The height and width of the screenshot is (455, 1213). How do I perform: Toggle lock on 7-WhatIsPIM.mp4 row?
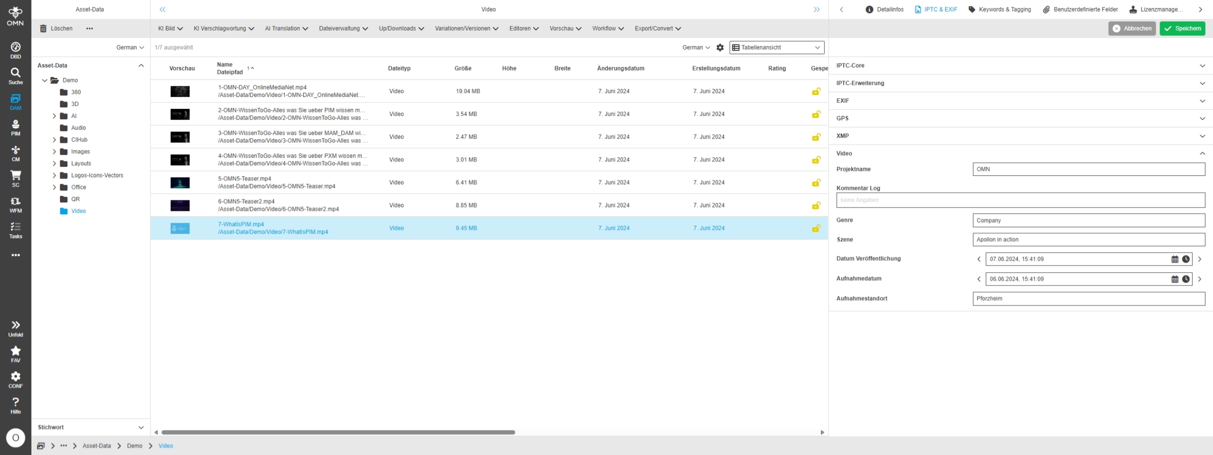(x=816, y=228)
